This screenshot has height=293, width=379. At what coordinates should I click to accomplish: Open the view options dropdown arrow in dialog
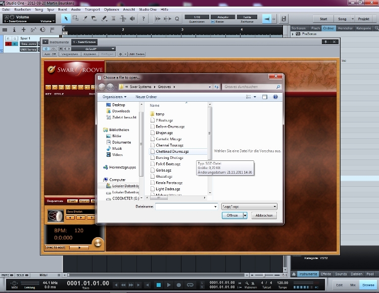pos(255,97)
